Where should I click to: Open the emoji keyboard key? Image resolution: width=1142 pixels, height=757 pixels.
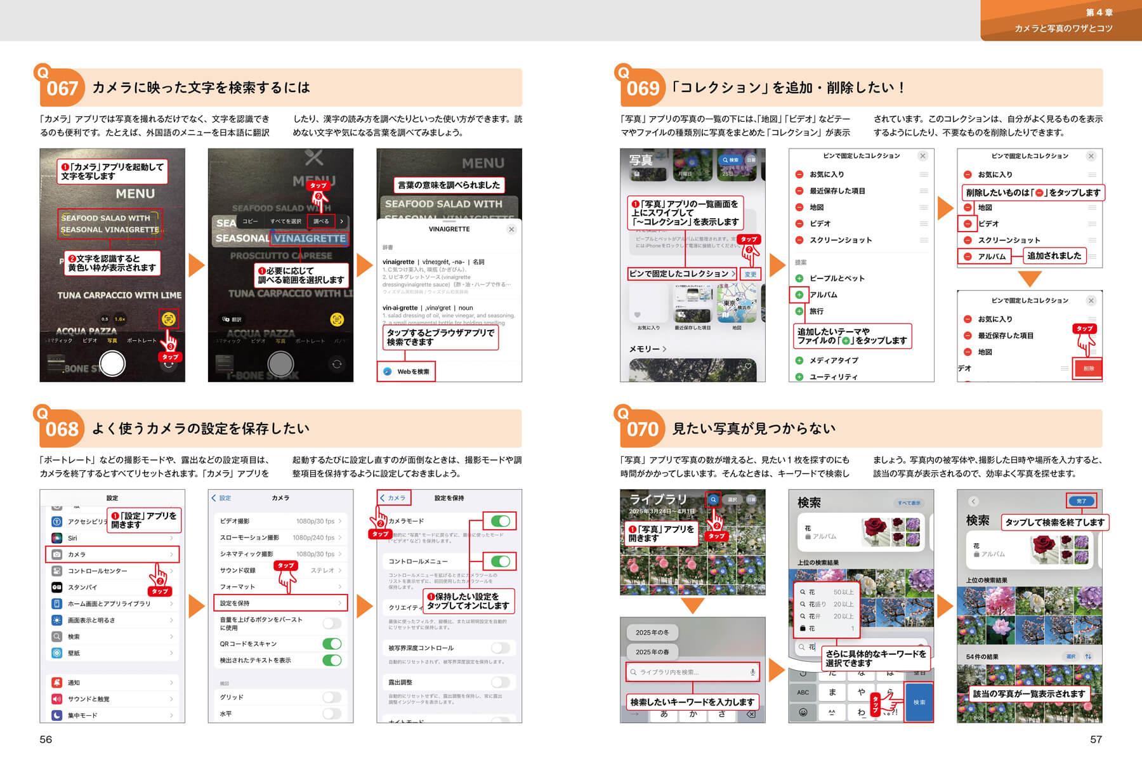point(803,713)
